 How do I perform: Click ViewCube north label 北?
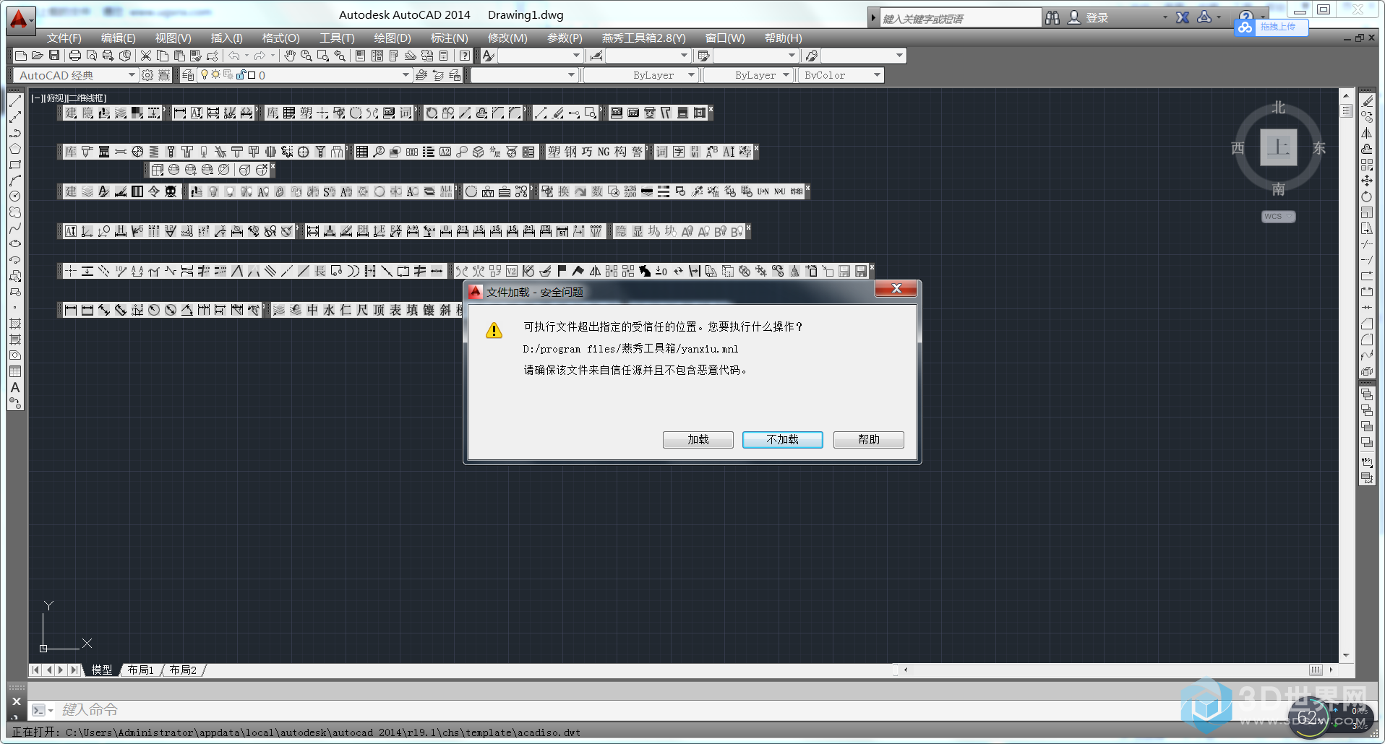pos(1279,108)
